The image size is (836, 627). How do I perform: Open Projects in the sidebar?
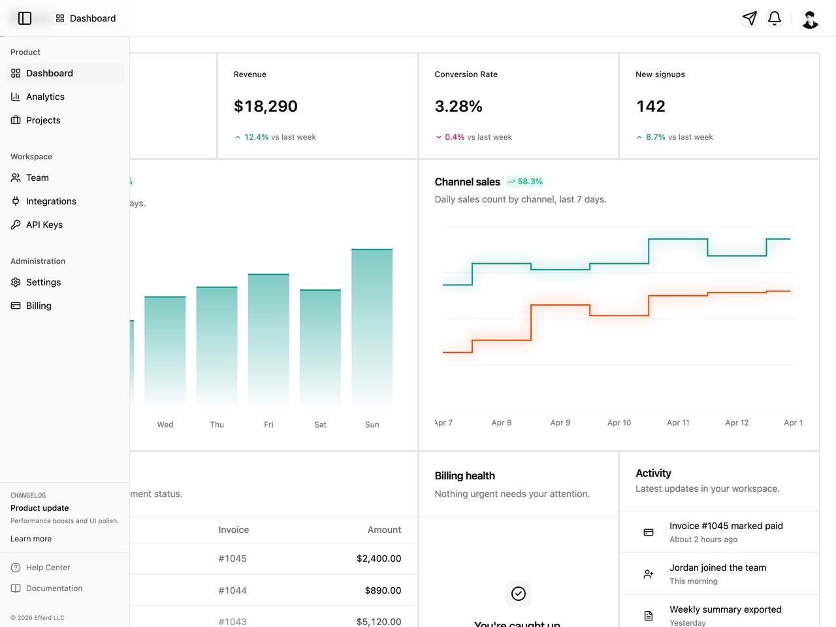click(65, 120)
